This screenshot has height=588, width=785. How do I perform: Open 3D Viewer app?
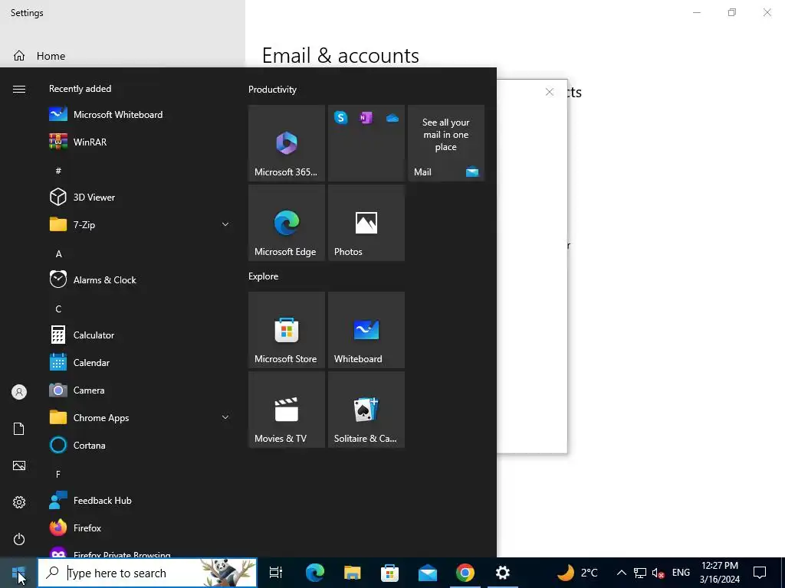[139, 197]
